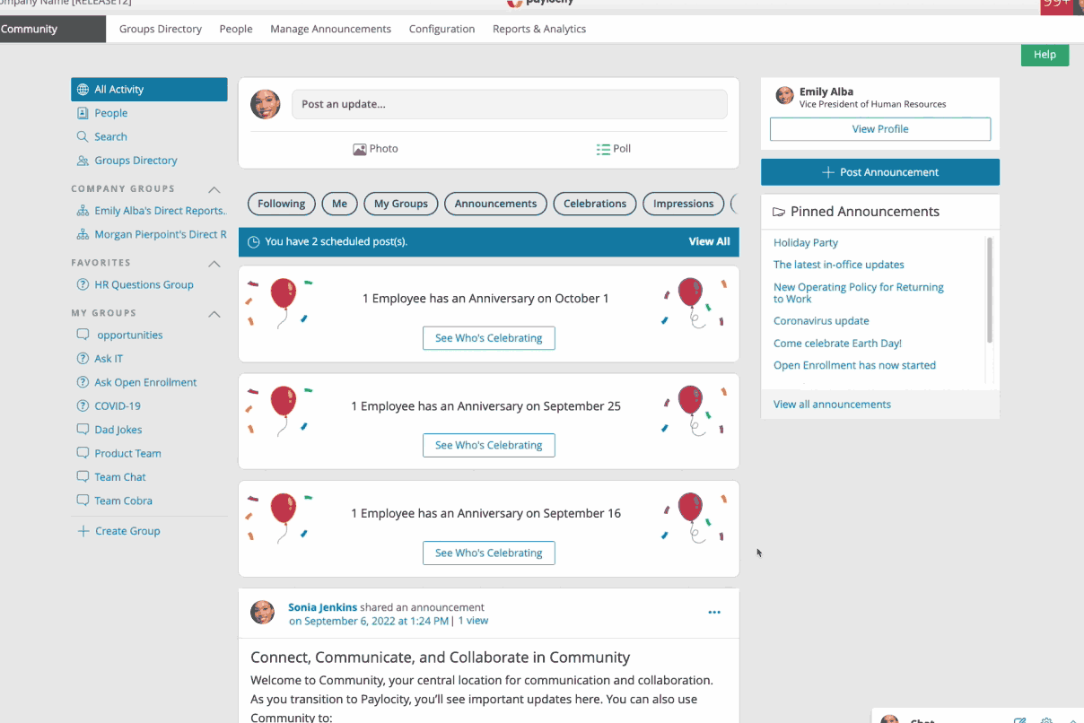Open the Coronavirus update announcement
The width and height of the screenshot is (1084, 723).
(x=821, y=321)
